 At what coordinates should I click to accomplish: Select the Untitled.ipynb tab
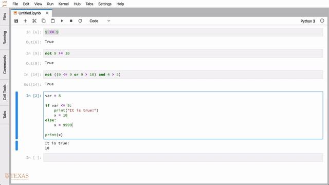pos(29,13)
